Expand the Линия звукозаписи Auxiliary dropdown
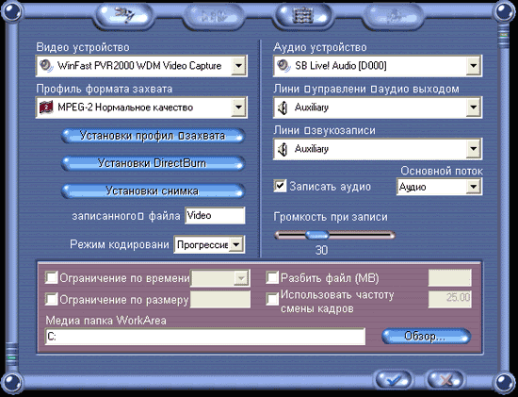The height and width of the screenshot is (397, 518). click(x=474, y=149)
